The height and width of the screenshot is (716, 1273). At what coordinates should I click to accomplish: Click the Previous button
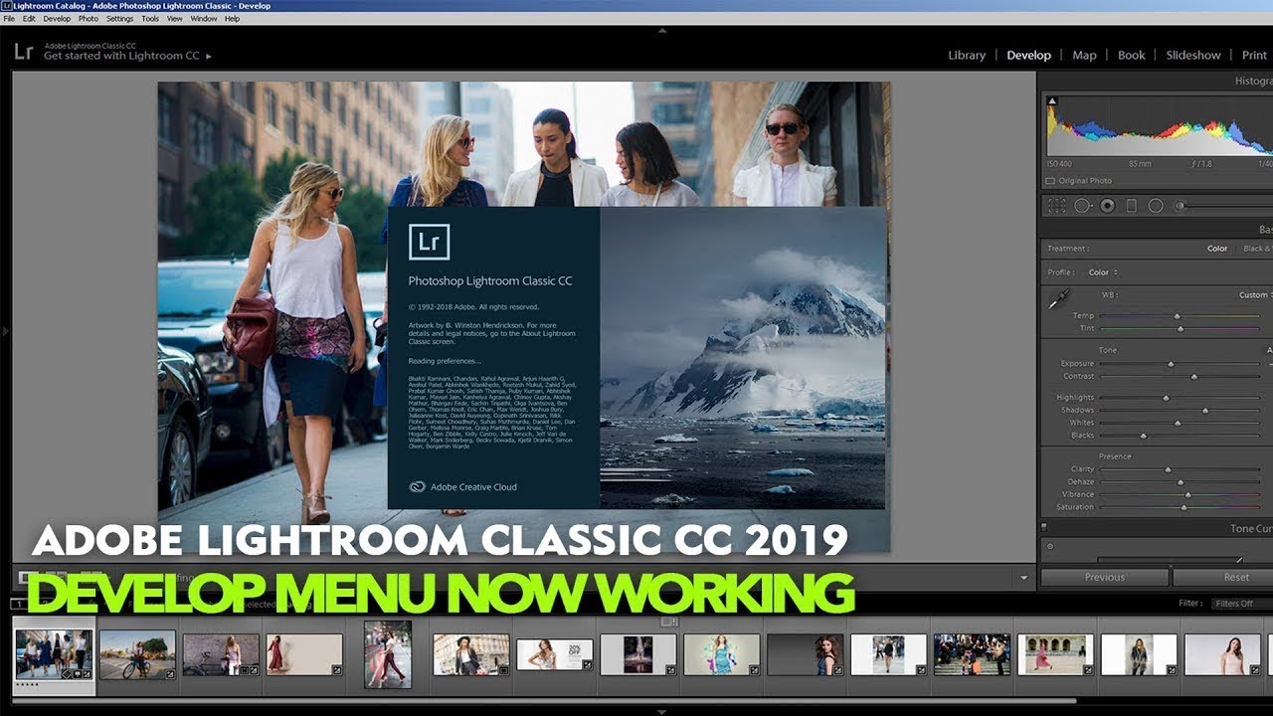coord(1104,577)
